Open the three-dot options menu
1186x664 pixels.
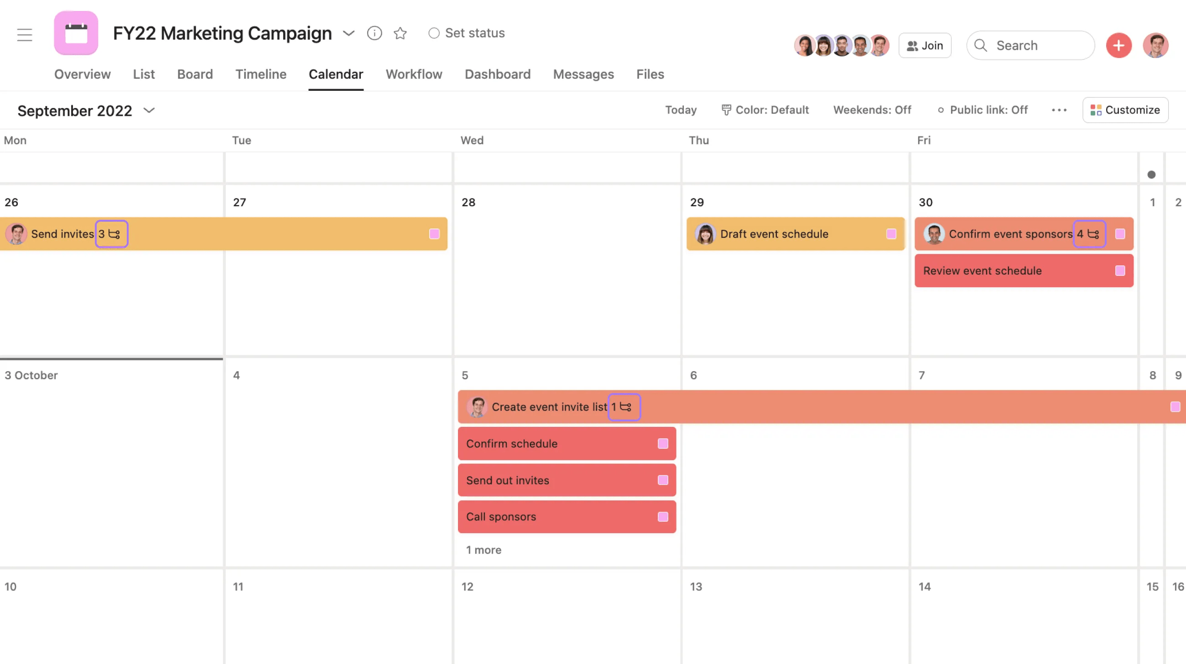[x=1059, y=110]
